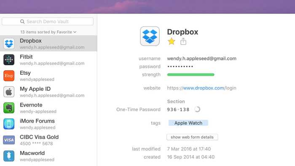Click the 'One-Time Password' label
Screen dimensions: 295x166
tap(138, 110)
